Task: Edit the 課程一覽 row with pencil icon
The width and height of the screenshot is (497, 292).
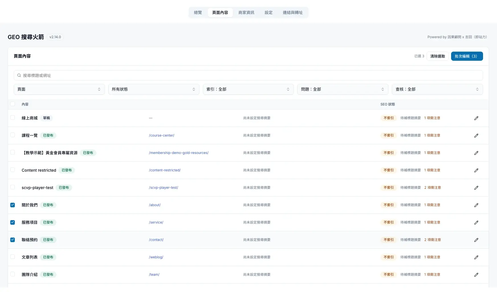Action: pos(476,135)
